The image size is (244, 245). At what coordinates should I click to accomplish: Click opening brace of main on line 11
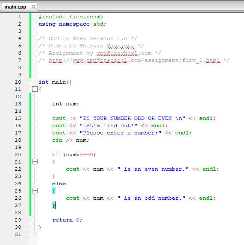(40, 89)
